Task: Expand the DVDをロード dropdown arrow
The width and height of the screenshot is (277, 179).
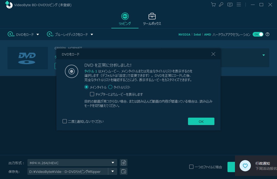Action: [x=38, y=35]
